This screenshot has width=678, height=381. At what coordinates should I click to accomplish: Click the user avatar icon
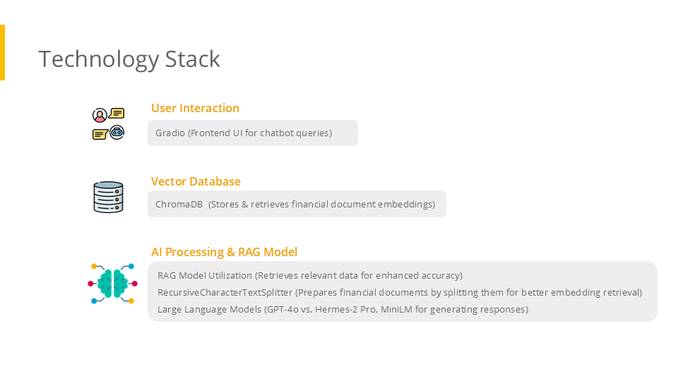100,115
